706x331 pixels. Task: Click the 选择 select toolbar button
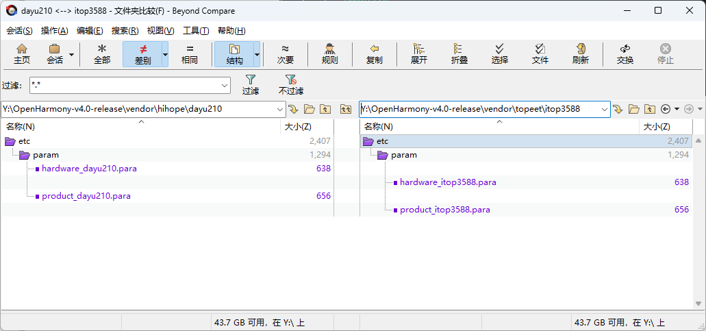(x=500, y=54)
